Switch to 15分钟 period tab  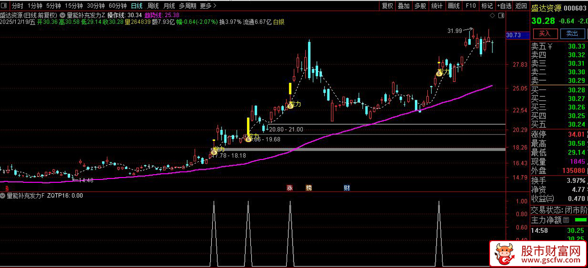pos(74,6)
